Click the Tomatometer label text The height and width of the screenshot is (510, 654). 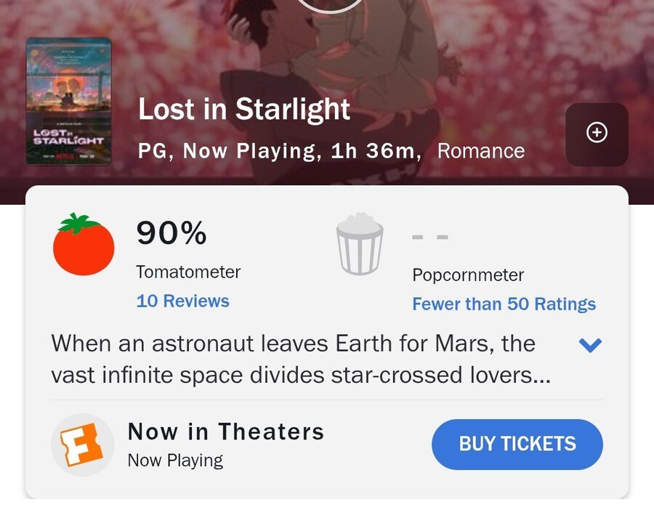coord(188,272)
